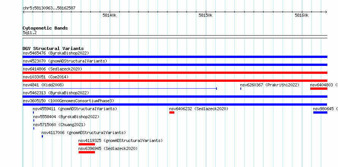This screenshot has width=338, height=167.
Task: Click the small nsv5558404 blue marker
Action: click(34, 120)
